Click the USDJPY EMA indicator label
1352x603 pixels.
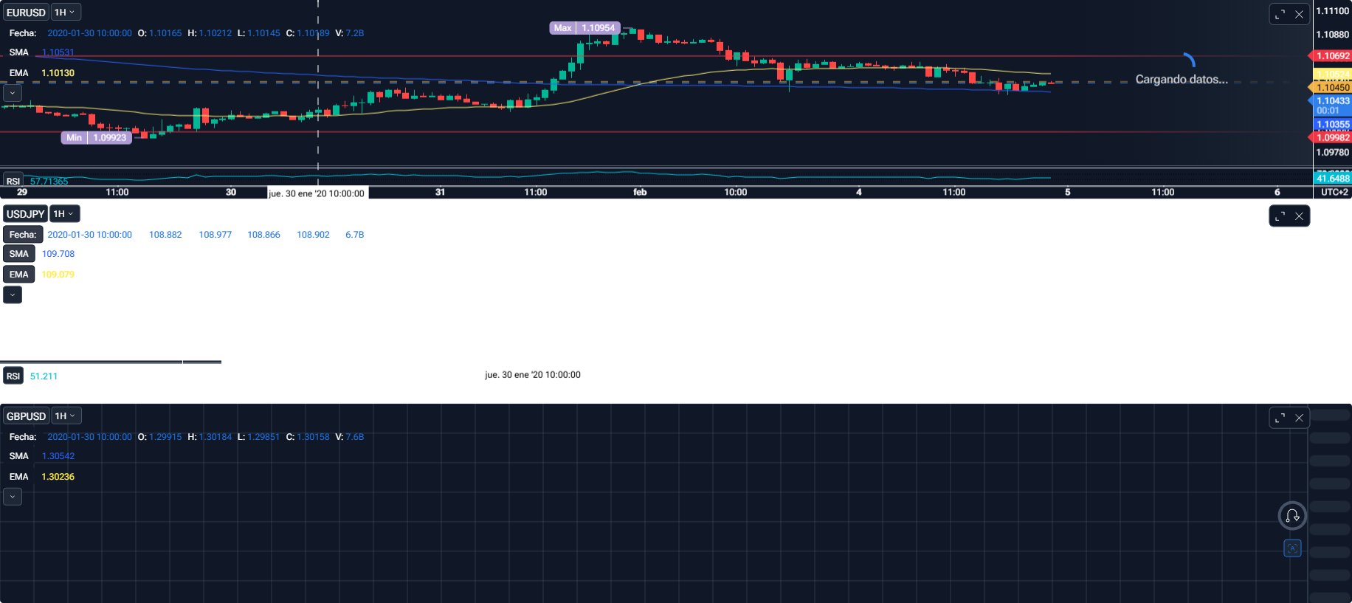click(19, 275)
